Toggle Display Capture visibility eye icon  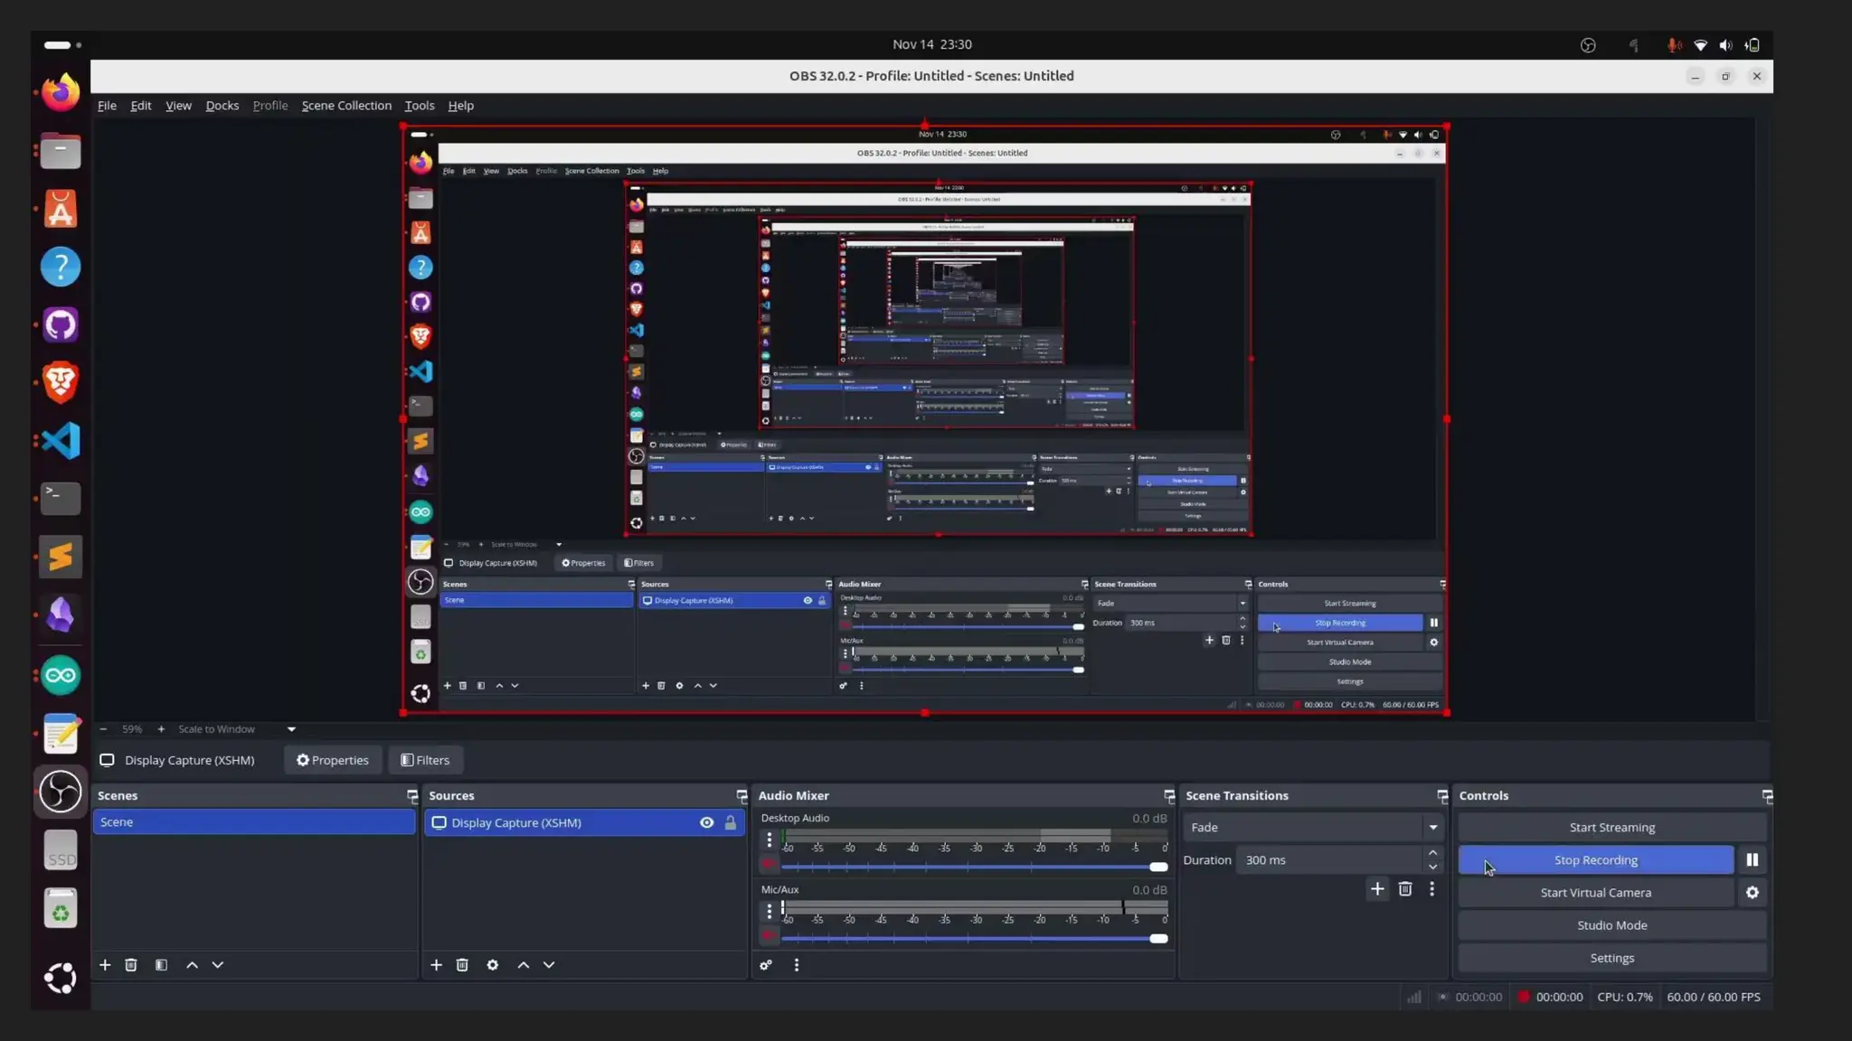[x=706, y=823]
